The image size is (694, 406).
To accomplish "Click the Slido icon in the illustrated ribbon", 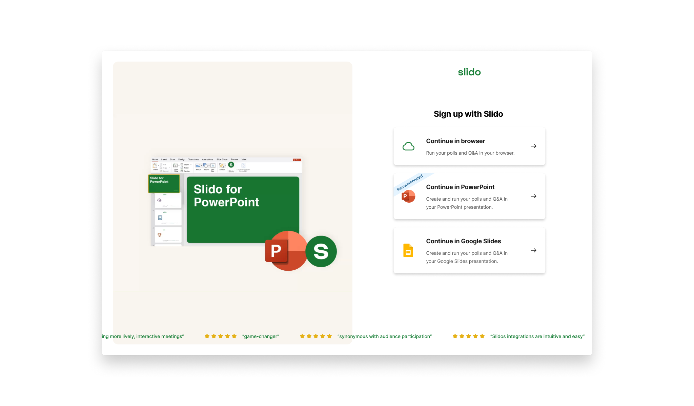I will click(231, 165).
